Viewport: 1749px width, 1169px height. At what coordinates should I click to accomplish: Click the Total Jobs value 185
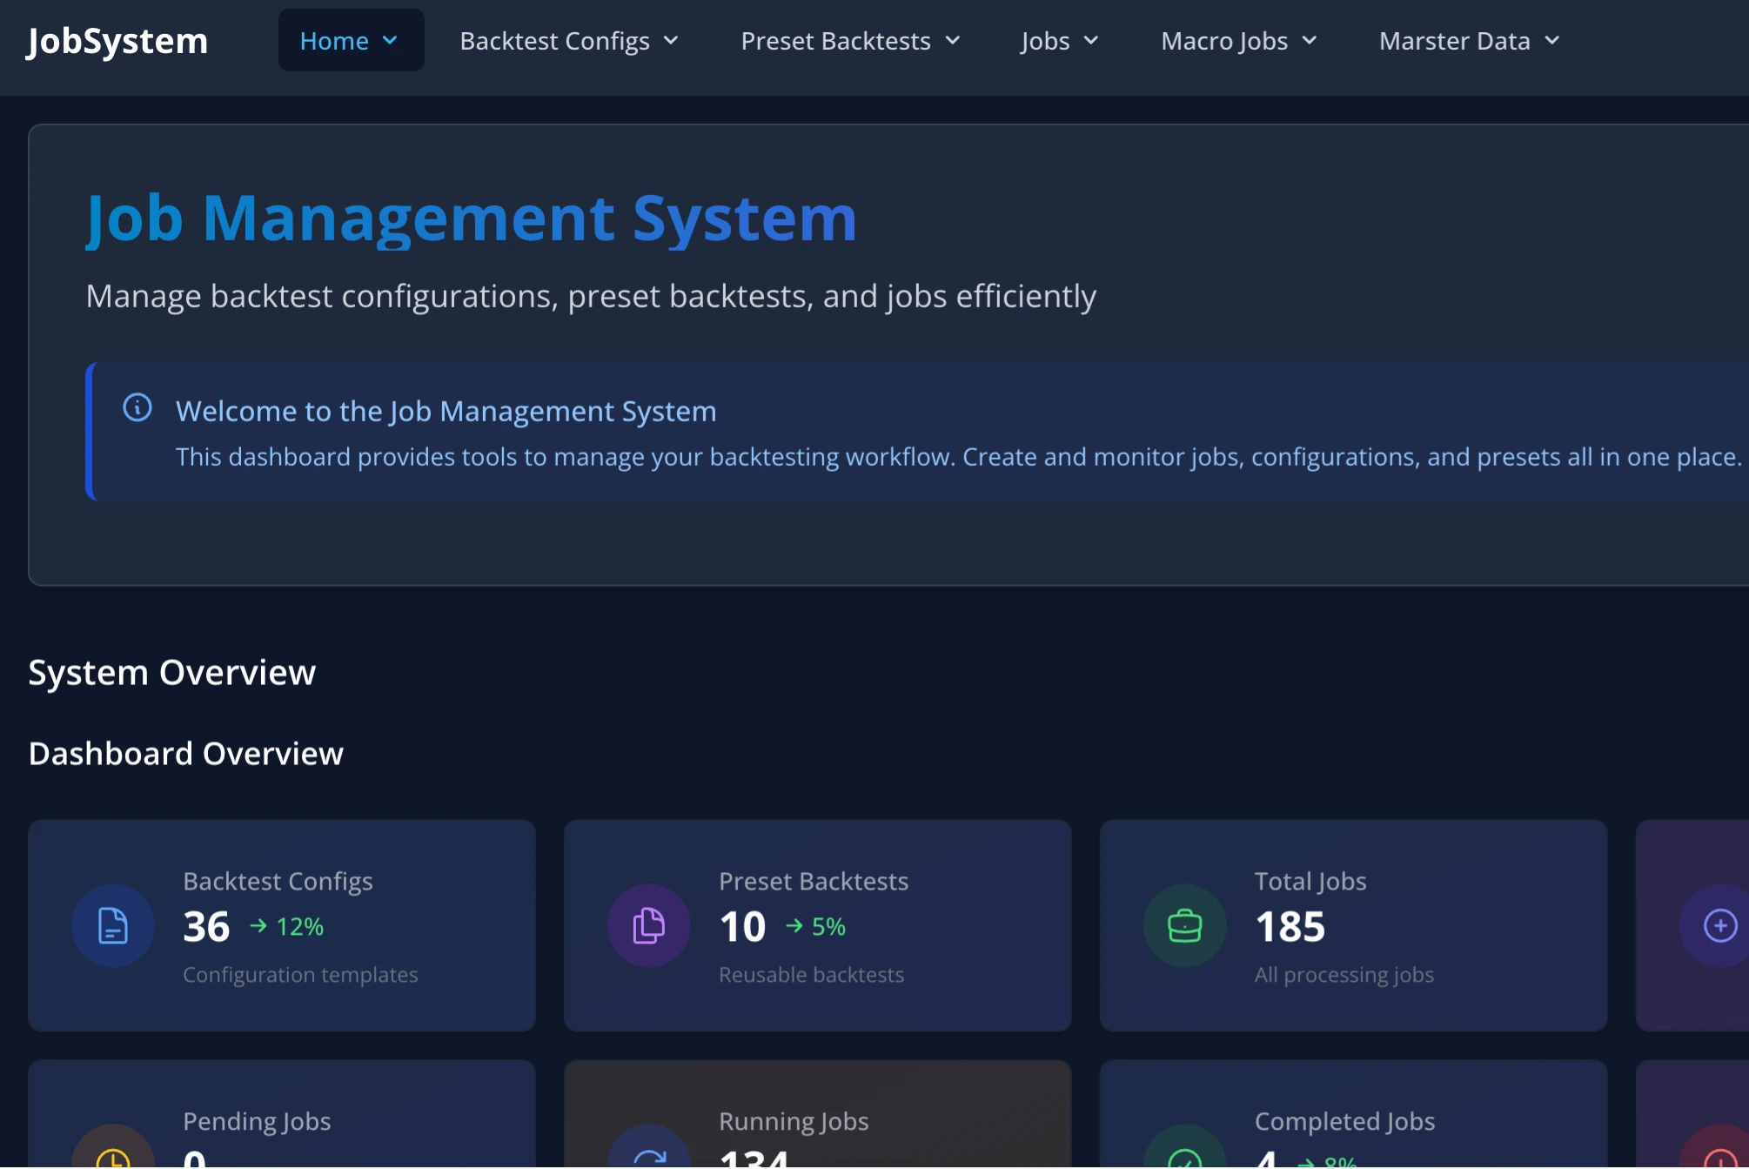click(x=1290, y=926)
